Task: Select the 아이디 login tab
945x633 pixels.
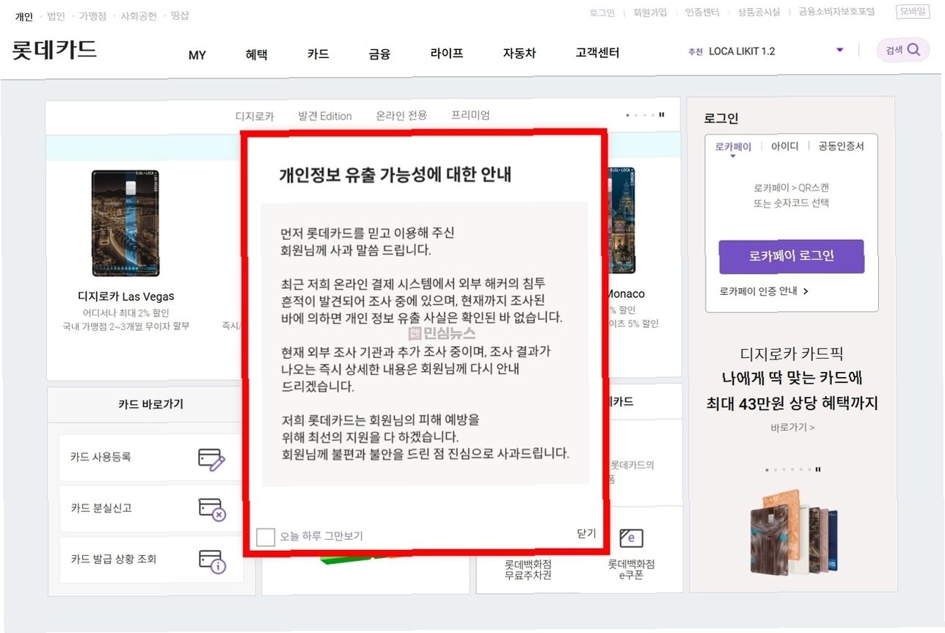Action: click(x=784, y=146)
